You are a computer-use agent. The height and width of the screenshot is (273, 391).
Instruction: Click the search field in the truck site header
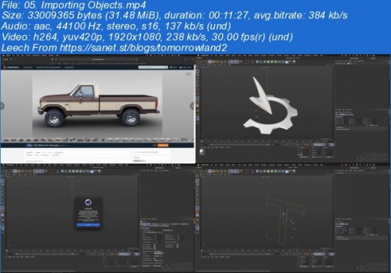pos(153,67)
